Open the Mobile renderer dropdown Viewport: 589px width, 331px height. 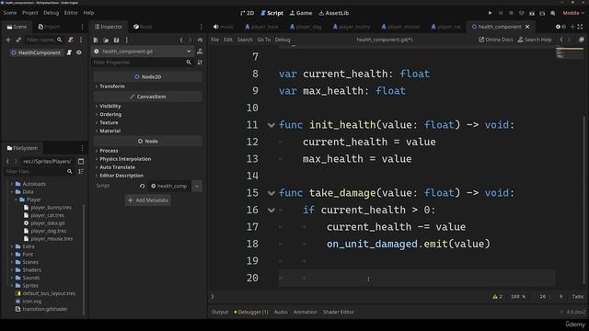tap(573, 13)
